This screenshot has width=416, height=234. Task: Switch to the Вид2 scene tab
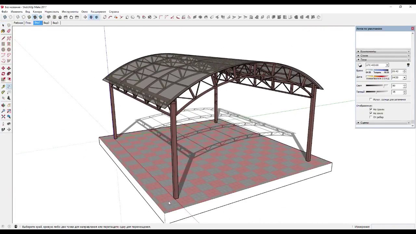(46, 23)
